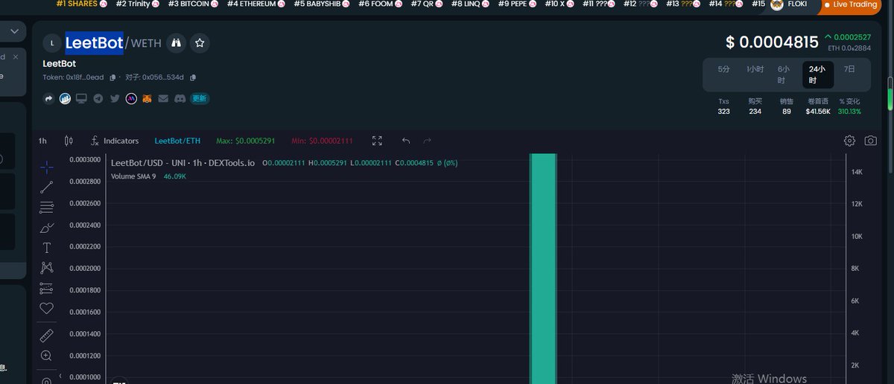Click the 更新 update button
The width and height of the screenshot is (894, 384).
(x=200, y=98)
